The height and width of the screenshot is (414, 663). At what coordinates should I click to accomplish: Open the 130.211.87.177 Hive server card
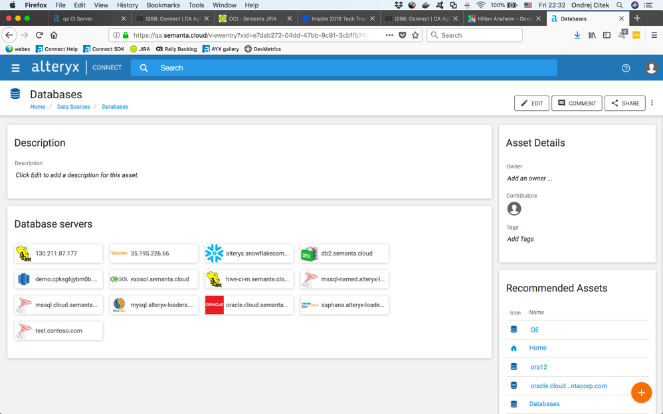(58, 253)
